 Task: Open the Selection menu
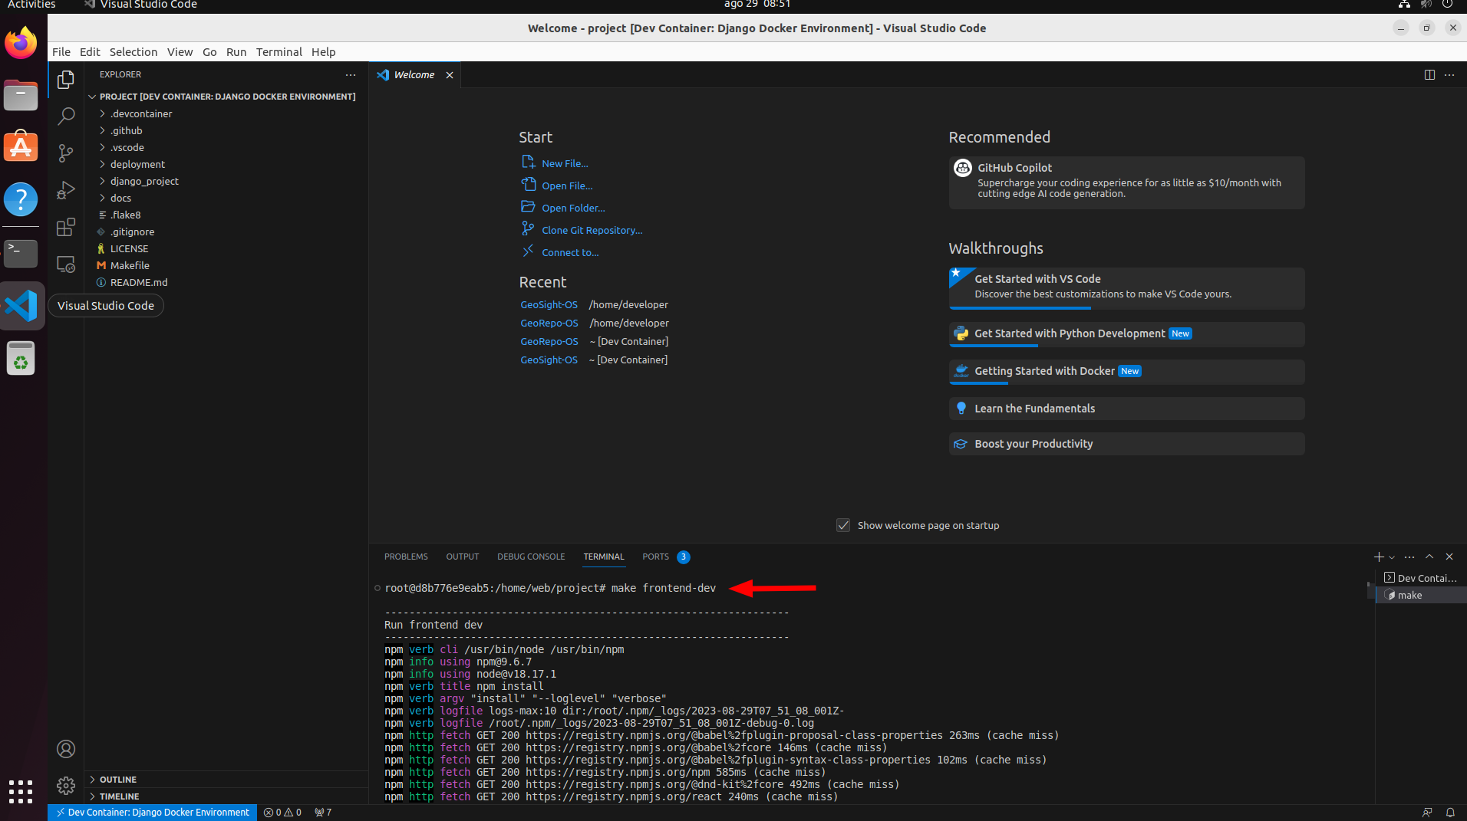click(133, 52)
